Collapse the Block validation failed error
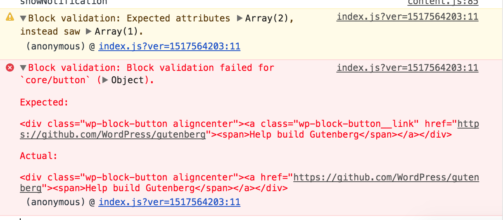This screenshot has height=220, width=503. coord(23,68)
